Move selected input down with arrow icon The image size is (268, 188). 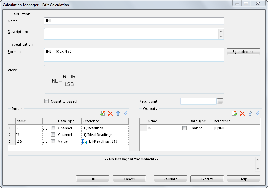pyautogui.click(x=126, y=114)
